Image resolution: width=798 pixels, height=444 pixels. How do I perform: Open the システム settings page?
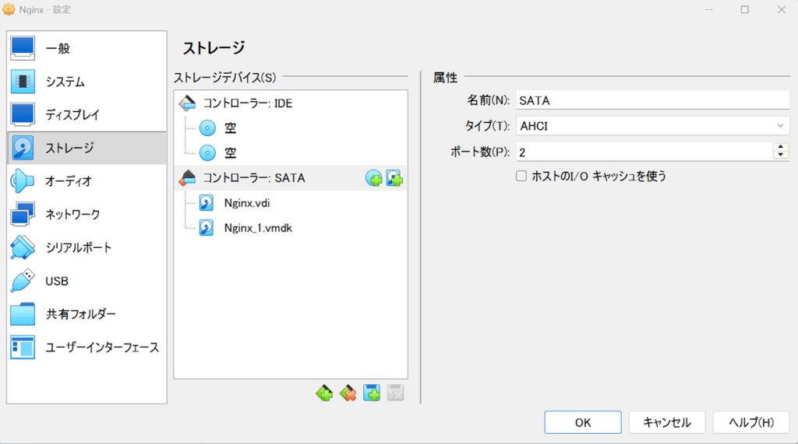[65, 82]
